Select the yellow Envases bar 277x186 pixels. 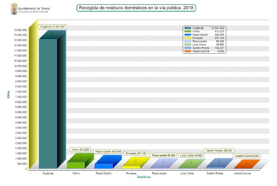click(x=131, y=166)
